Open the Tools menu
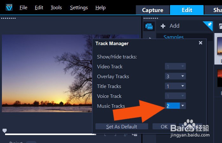The width and height of the screenshot is (222, 143). click(56, 8)
